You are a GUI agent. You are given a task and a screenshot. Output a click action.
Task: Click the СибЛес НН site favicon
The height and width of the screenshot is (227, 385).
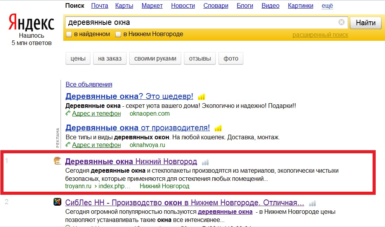(x=57, y=202)
